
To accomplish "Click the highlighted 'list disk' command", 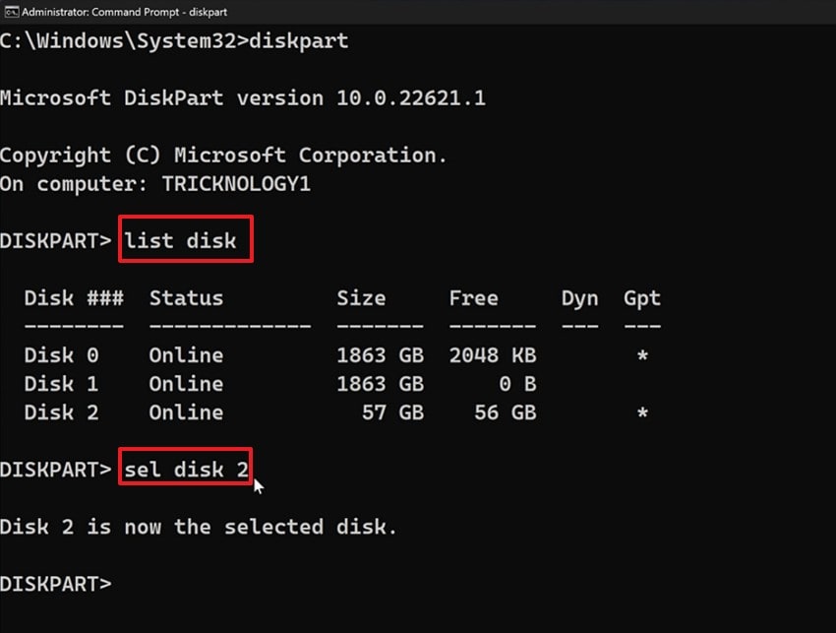I will coord(185,238).
